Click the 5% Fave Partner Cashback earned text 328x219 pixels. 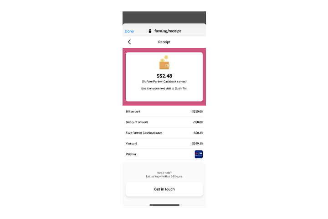pyautogui.click(x=164, y=82)
